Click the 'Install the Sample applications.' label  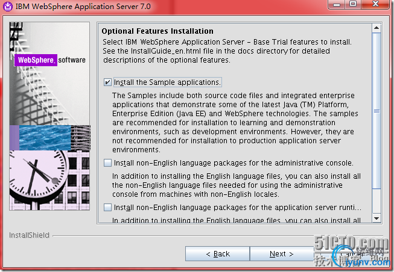[x=167, y=82]
